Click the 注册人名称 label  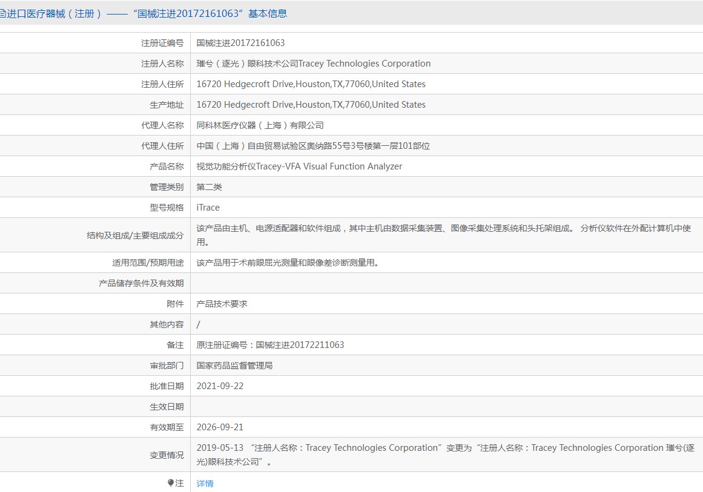tap(162, 63)
